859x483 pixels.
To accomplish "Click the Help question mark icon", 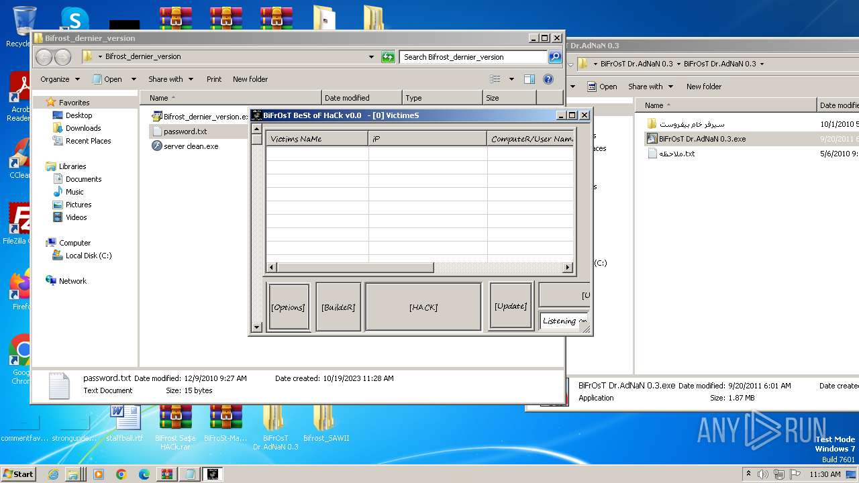I will 548,79.
